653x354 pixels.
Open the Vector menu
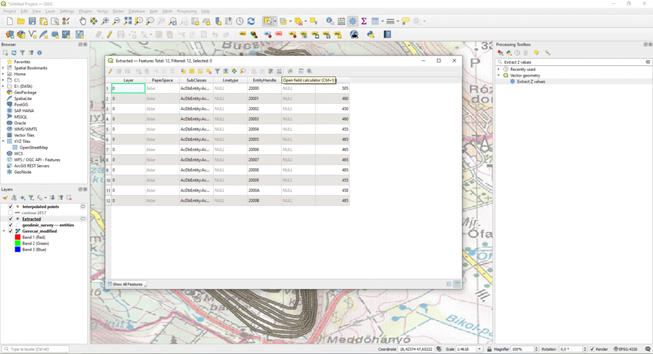point(102,11)
